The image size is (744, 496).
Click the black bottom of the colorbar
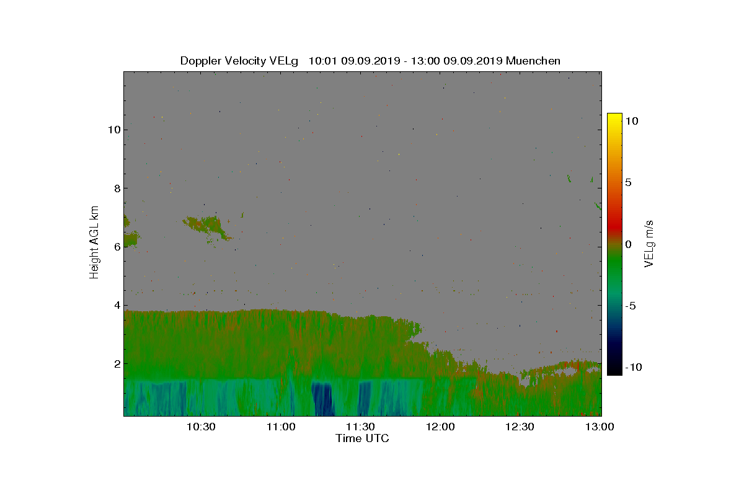click(614, 370)
